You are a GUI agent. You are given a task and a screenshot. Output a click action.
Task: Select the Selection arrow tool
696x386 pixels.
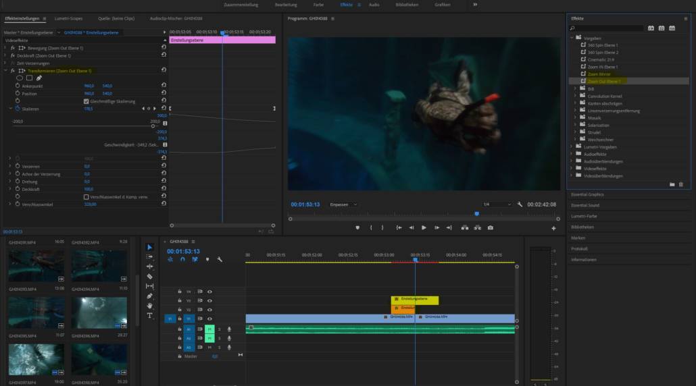(x=149, y=247)
